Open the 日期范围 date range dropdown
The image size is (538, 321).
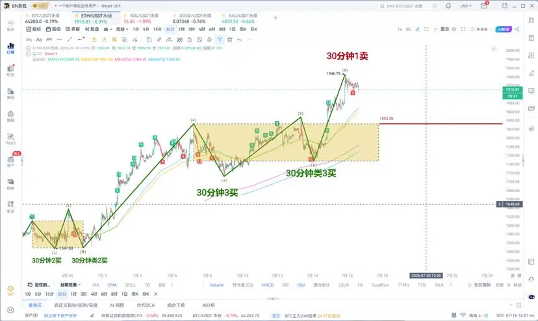[70, 285]
